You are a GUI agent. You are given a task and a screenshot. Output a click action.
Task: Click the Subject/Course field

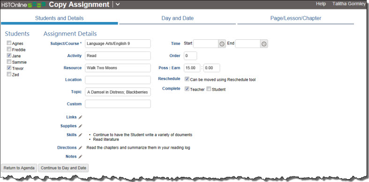(118, 44)
